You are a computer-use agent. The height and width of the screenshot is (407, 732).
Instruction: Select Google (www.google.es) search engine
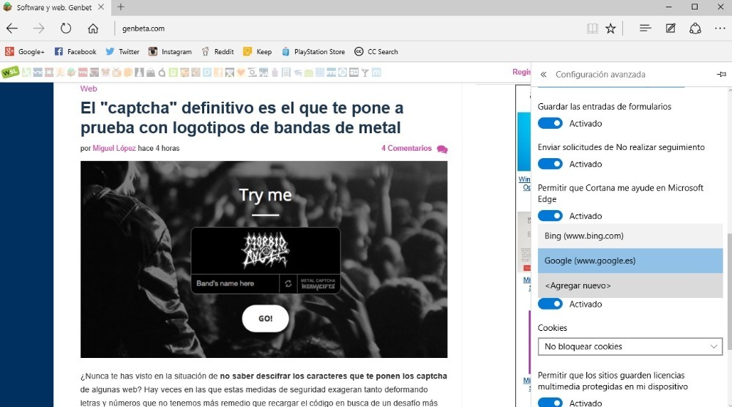click(x=630, y=261)
